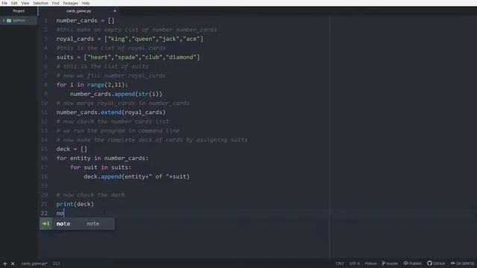Click the snippet arrow icon in autocomplete popup
This screenshot has height=268, width=477.
coord(46,223)
